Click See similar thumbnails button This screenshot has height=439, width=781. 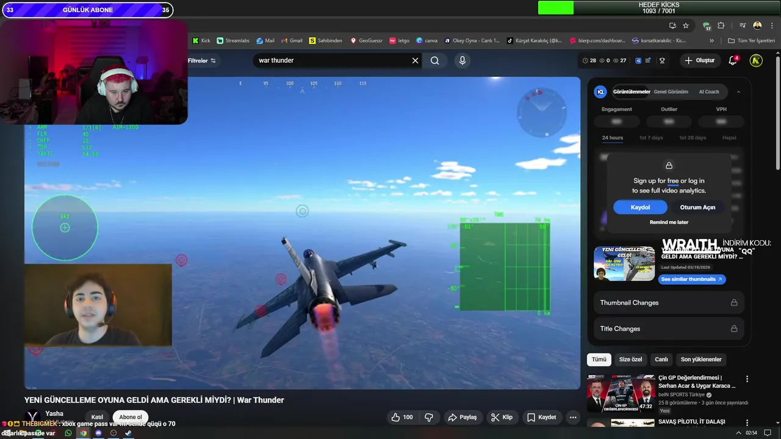tap(692, 279)
